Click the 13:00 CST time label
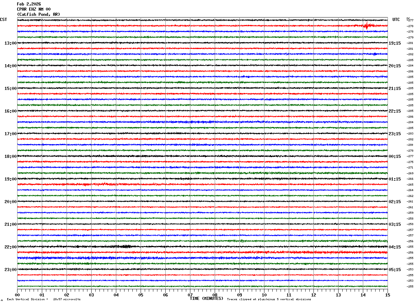415x304 pixels. [x=10, y=43]
